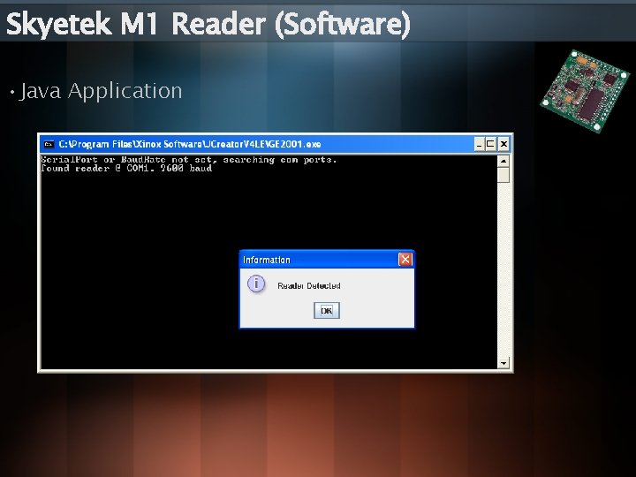
Task: Click the 'Skyetek M1 Reader (Software)' heading
Action: pyautogui.click(x=208, y=24)
